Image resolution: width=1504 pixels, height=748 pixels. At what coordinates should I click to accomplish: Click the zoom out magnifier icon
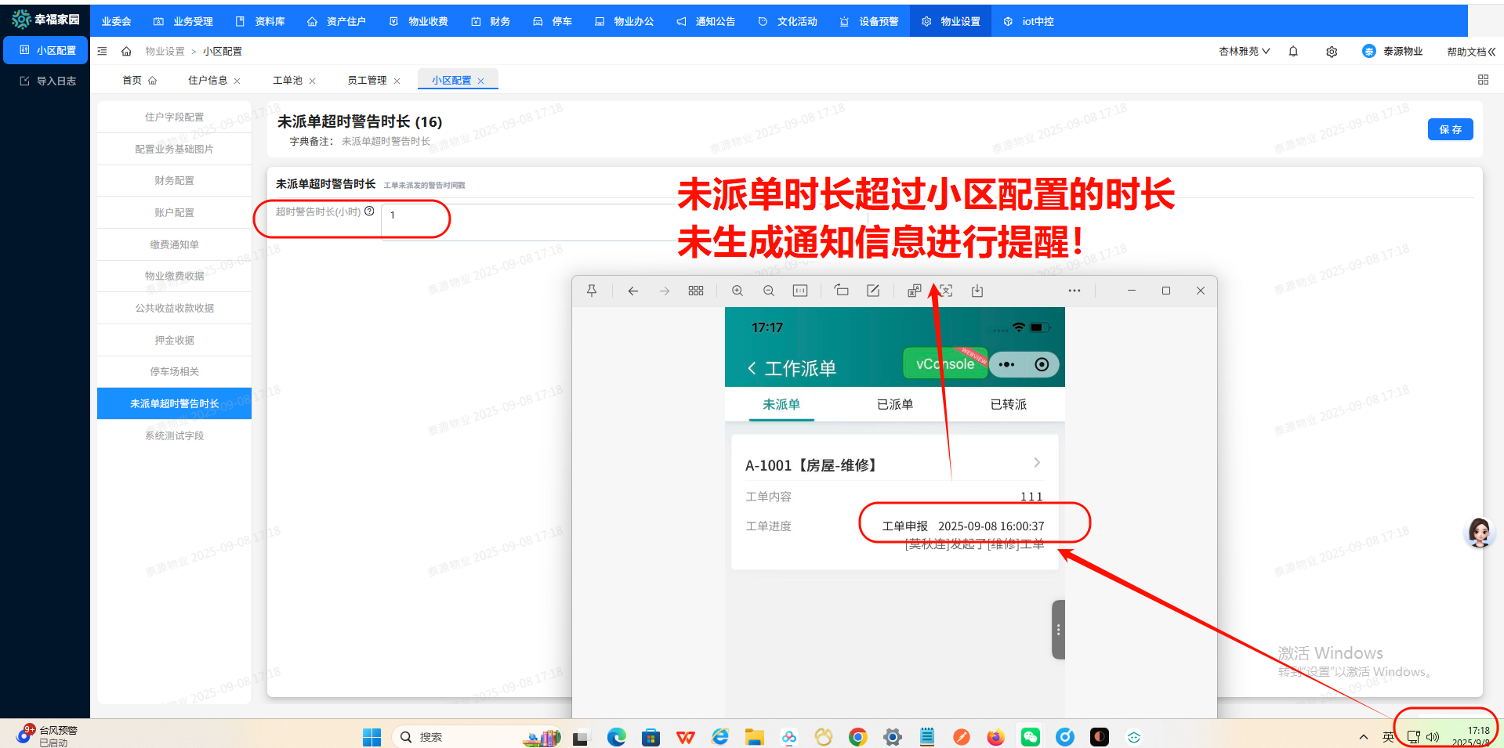pos(768,291)
